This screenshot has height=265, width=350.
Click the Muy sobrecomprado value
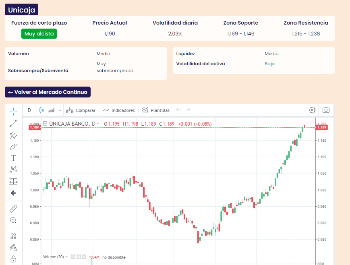(115, 67)
